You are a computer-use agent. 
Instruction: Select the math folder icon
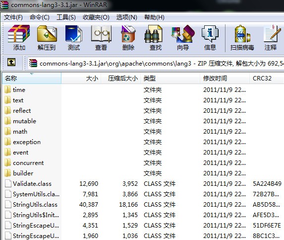[x=7, y=132]
